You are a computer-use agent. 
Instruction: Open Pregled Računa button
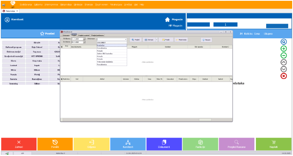click(x=236, y=144)
